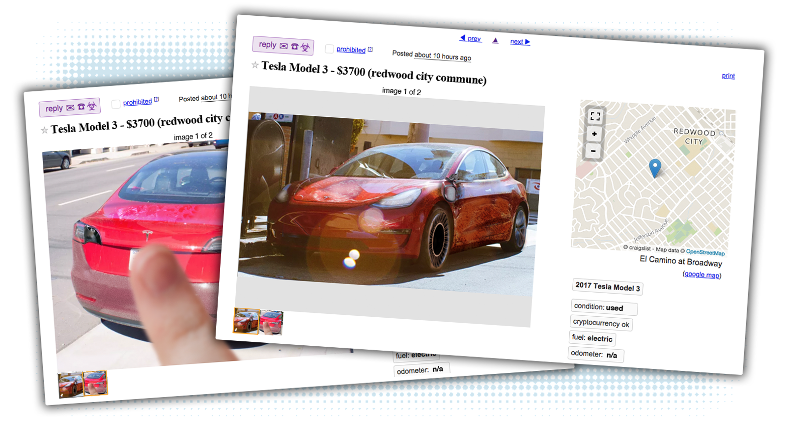Click the main Tesla photo in front listing
The width and height of the screenshot is (786, 442).
pyautogui.click(x=390, y=204)
